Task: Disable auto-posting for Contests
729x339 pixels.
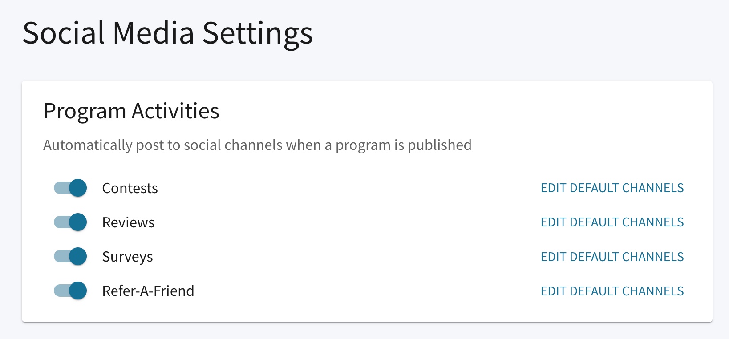Action: (x=70, y=188)
